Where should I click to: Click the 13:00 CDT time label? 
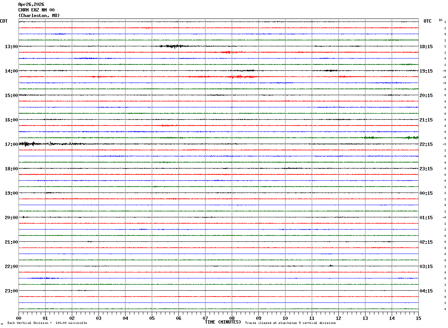pyautogui.click(x=11, y=47)
